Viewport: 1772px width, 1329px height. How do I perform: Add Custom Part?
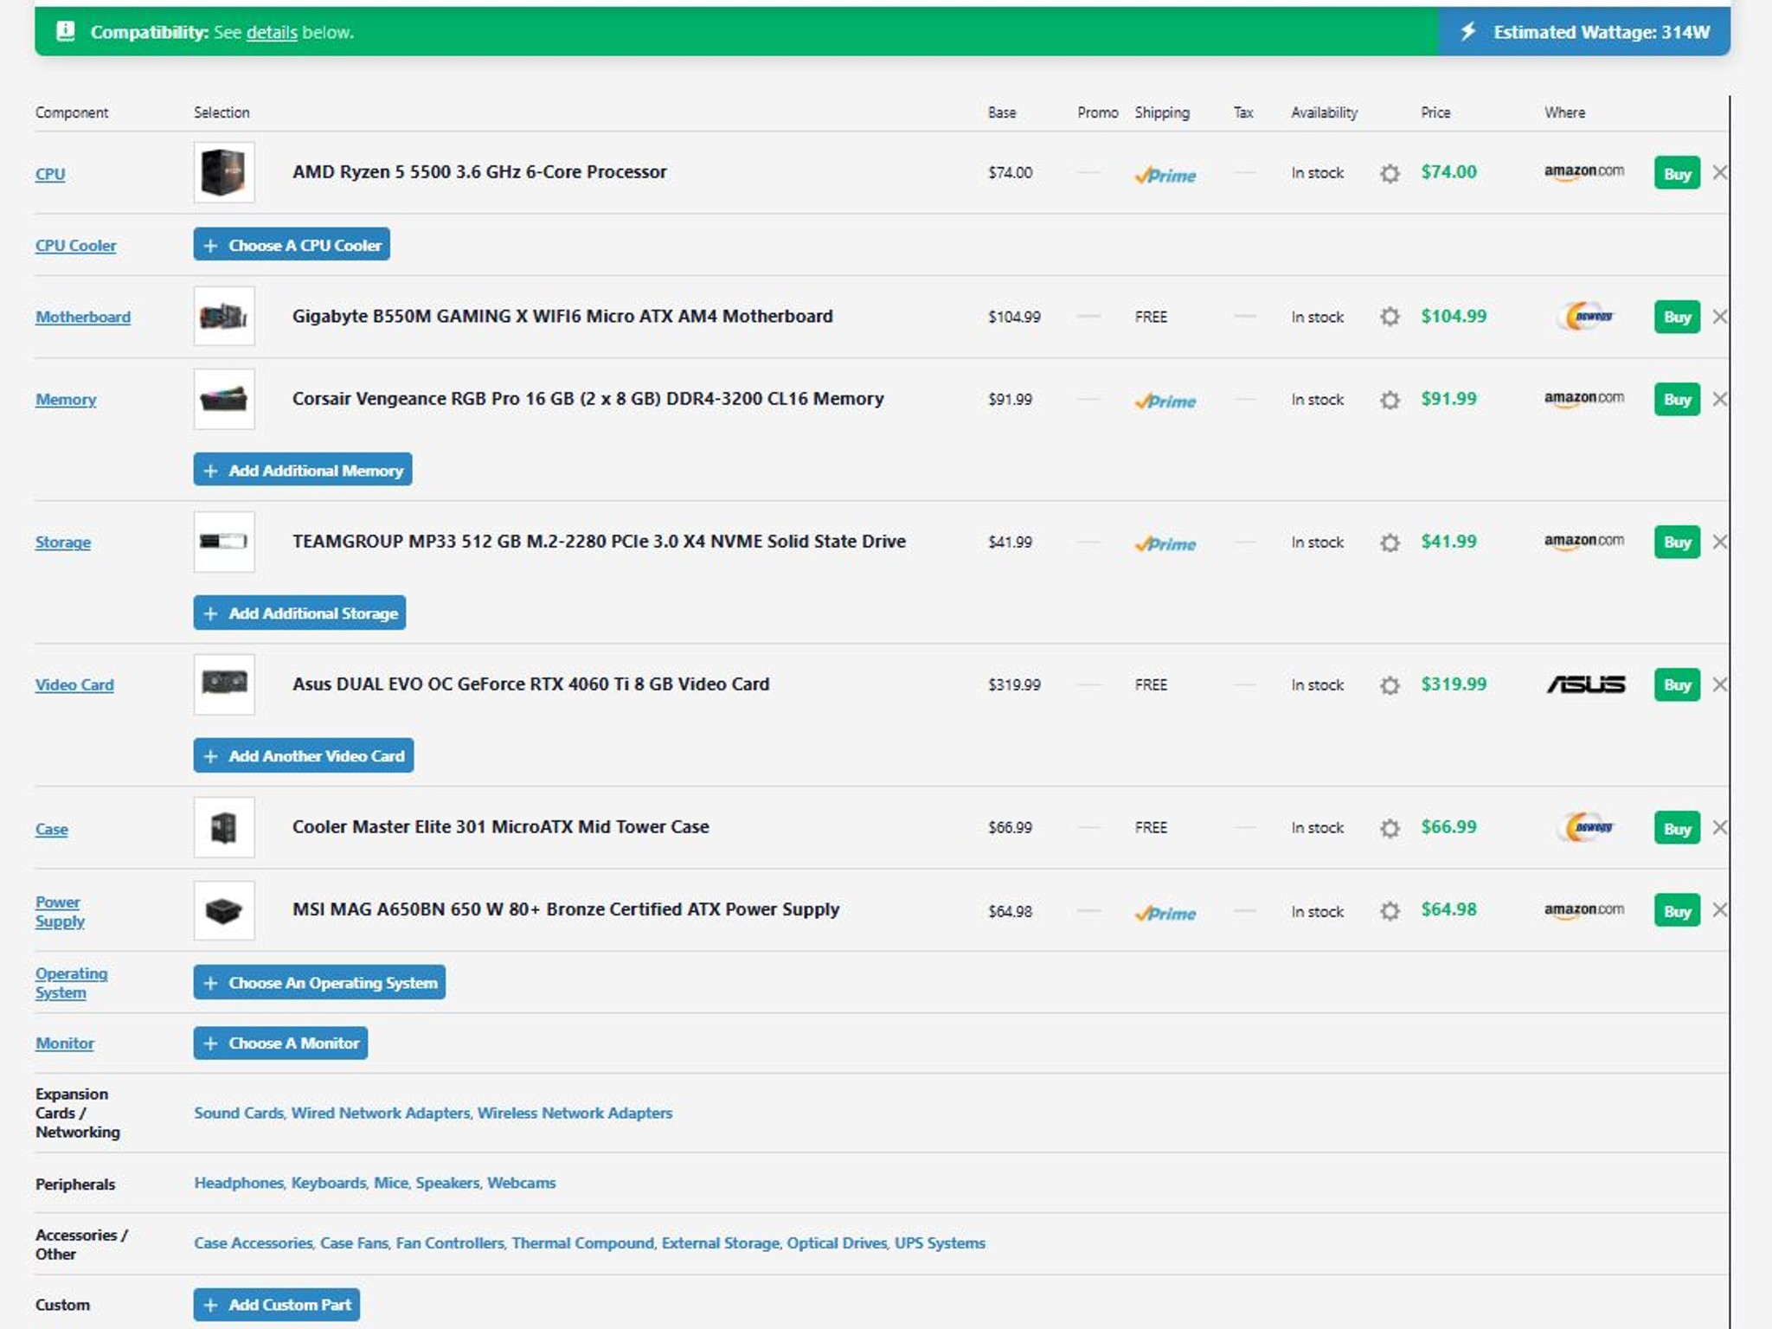pyautogui.click(x=277, y=1304)
